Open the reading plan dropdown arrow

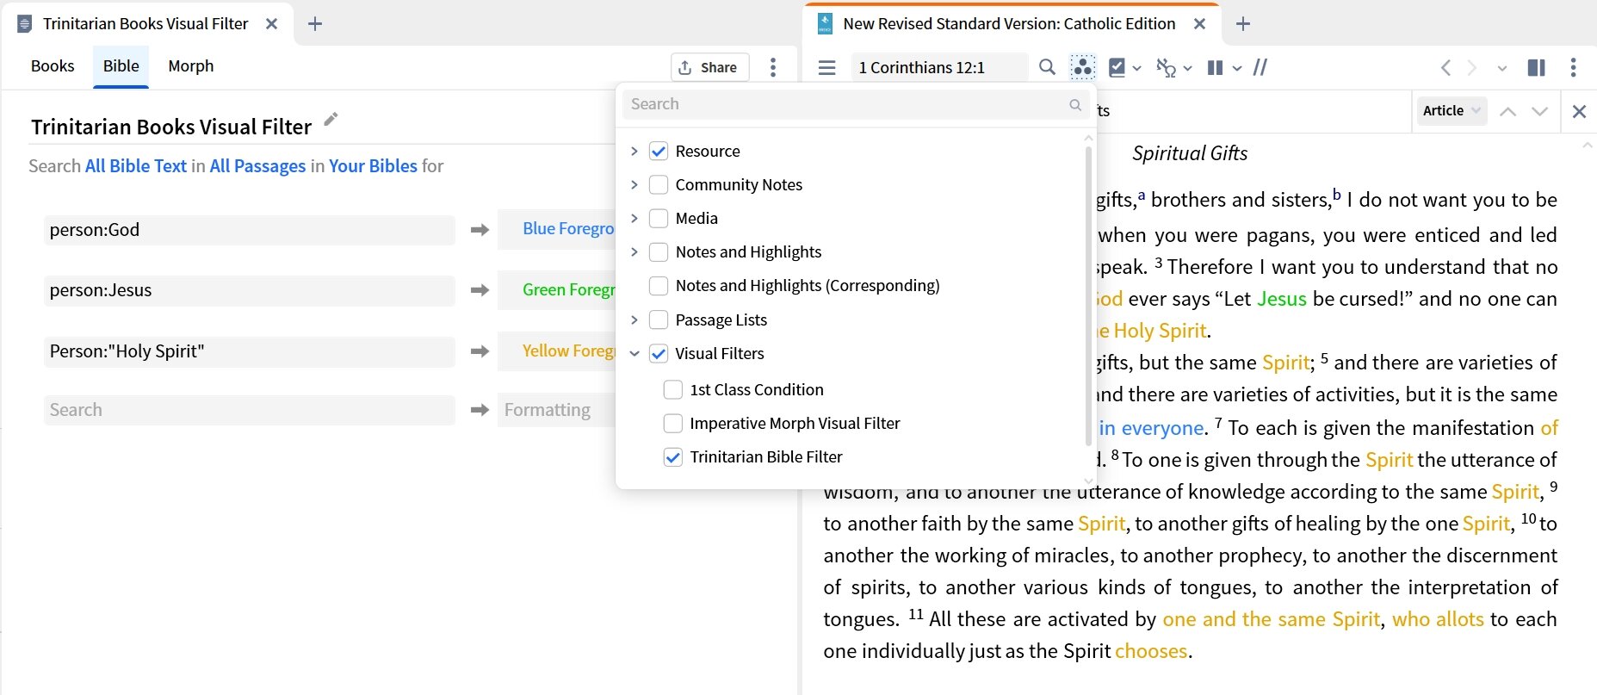1137,68
